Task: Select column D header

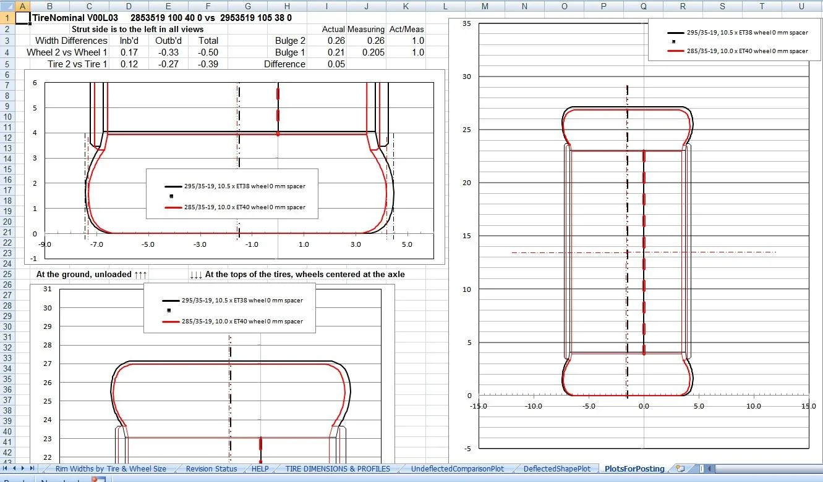Action: click(x=129, y=6)
